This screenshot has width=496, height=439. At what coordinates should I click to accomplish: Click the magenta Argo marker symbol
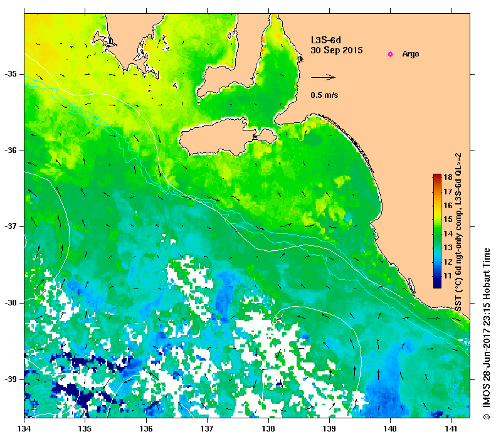[391, 54]
